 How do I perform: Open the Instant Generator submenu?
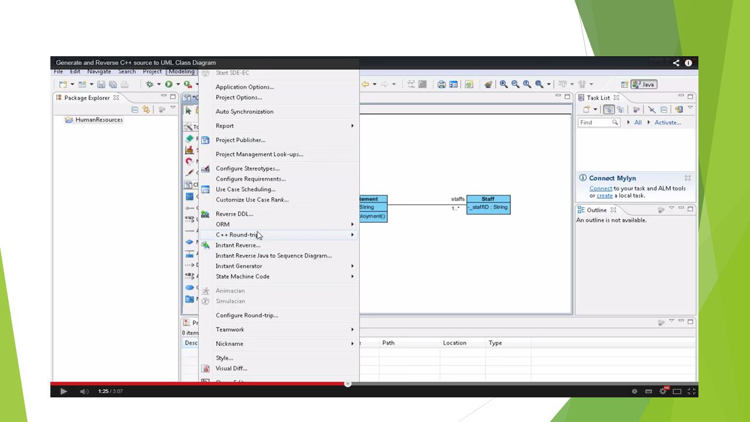click(x=278, y=266)
